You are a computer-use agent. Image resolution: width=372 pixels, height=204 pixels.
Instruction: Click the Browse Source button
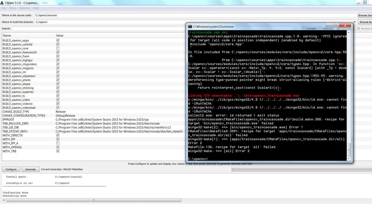365,15
